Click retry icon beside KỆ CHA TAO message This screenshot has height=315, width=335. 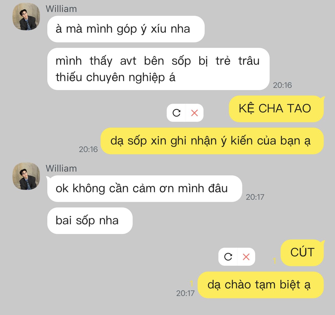[x=176, y=113]
